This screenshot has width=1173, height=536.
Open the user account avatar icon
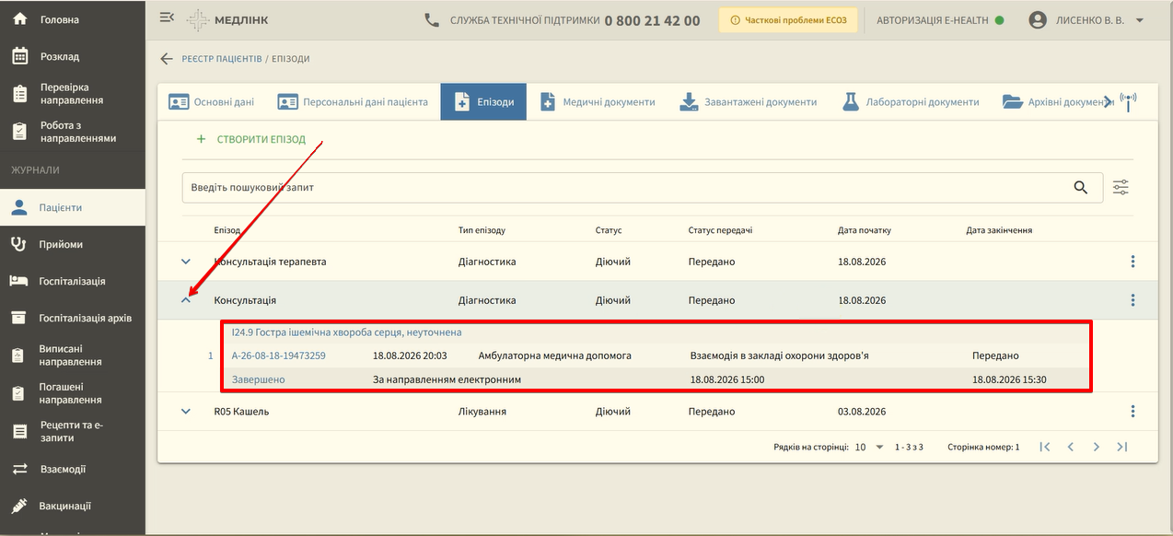[x=1038, y=19]
